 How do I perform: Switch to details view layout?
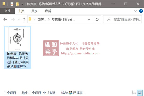click(134, 93)
